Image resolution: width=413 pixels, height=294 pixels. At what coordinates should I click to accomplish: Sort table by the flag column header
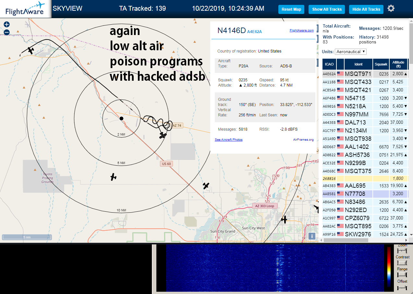pos(340,64)
